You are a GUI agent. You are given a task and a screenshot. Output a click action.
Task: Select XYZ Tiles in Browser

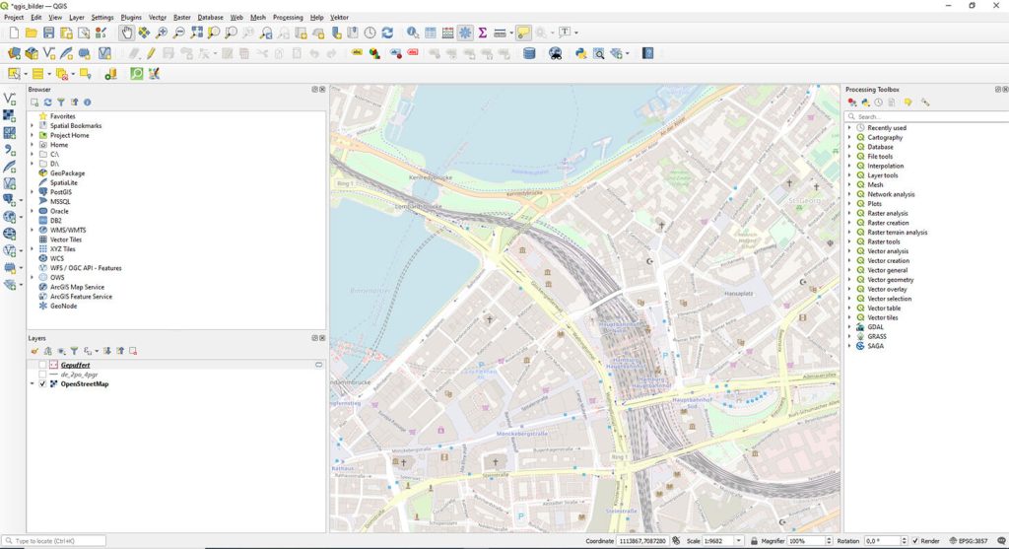pyautogui.click(x=62, y=249)
